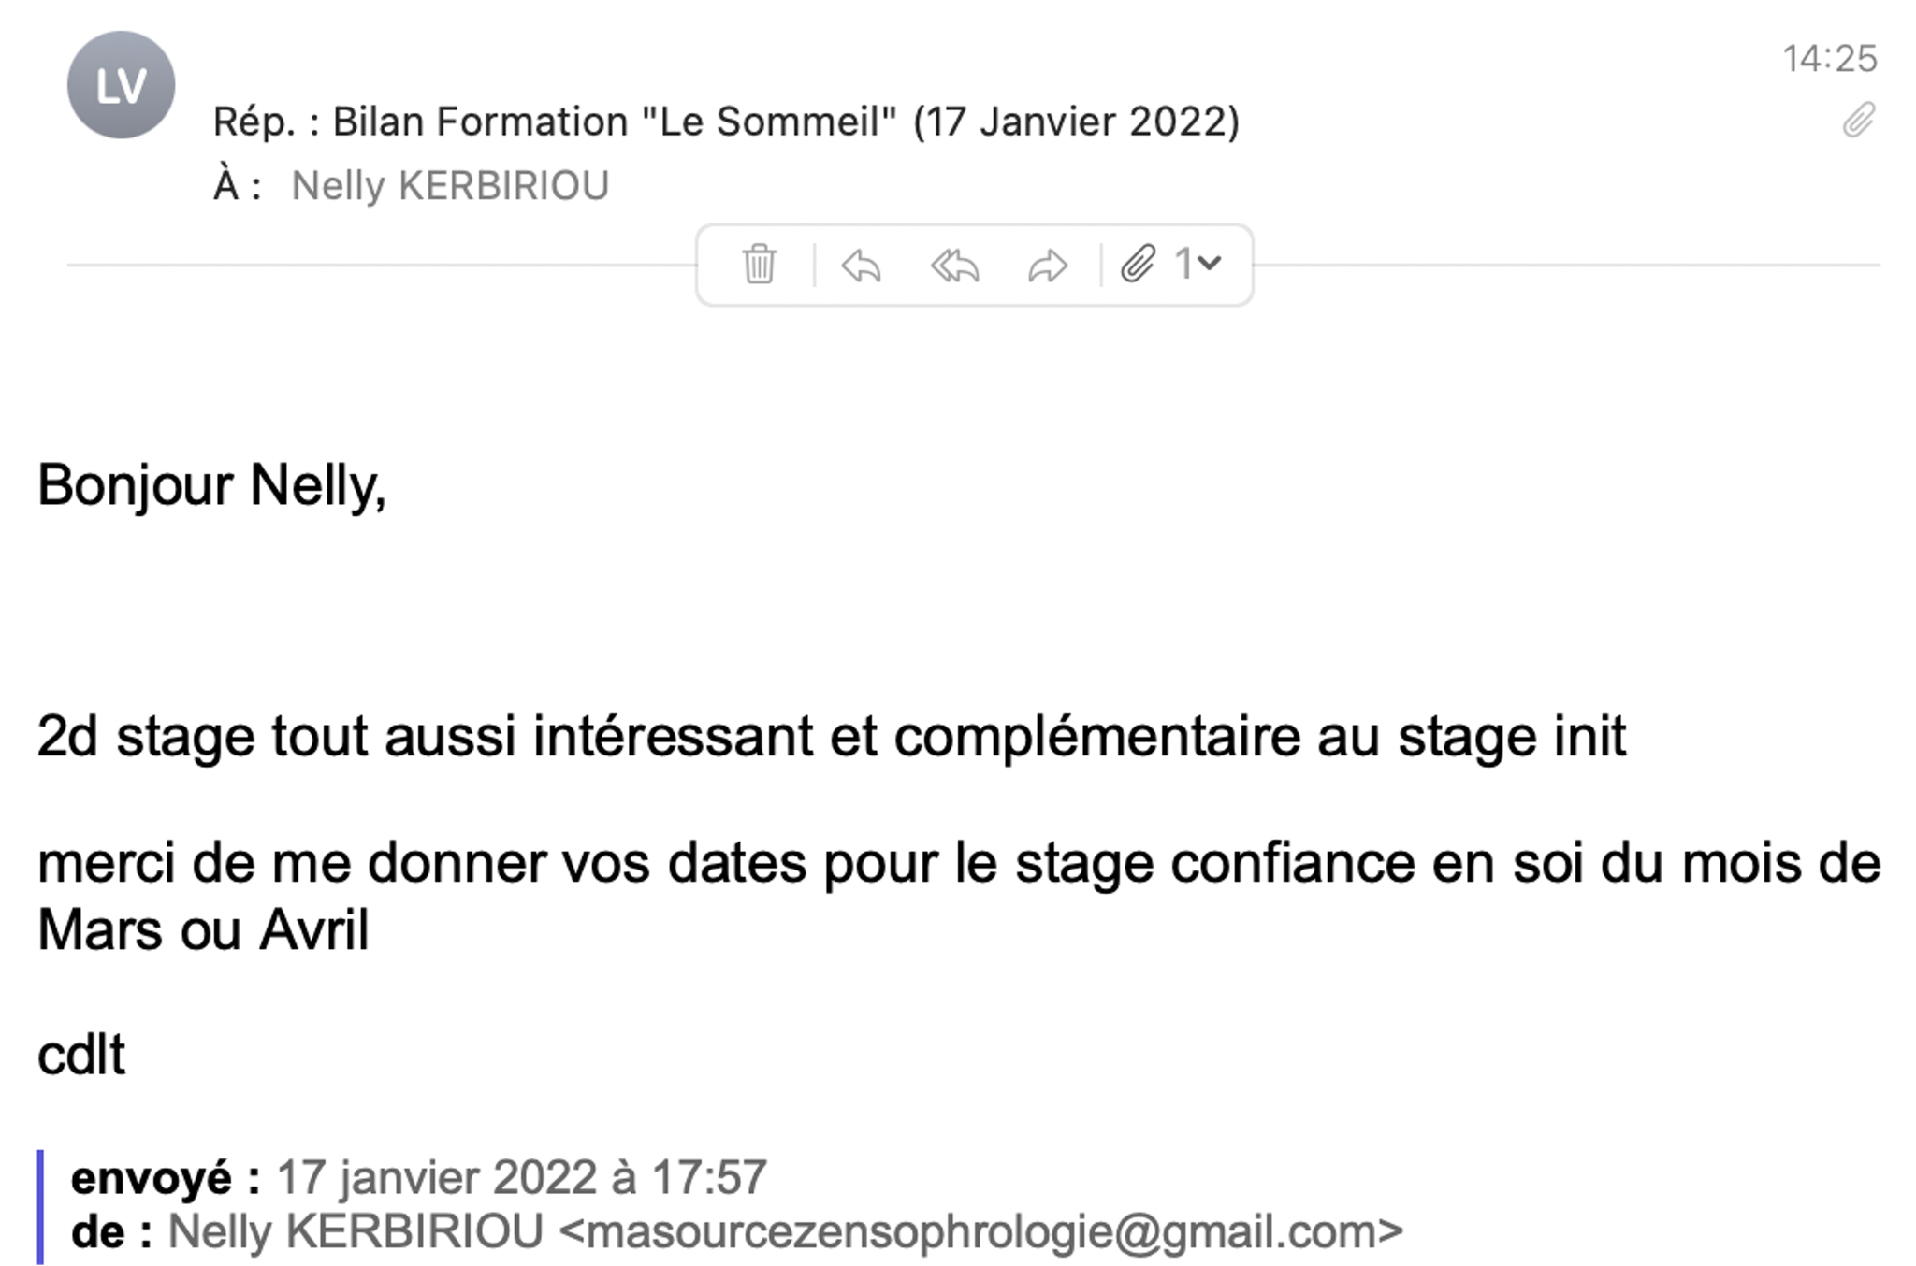Click the purple quote level bar

(40, 1206)
